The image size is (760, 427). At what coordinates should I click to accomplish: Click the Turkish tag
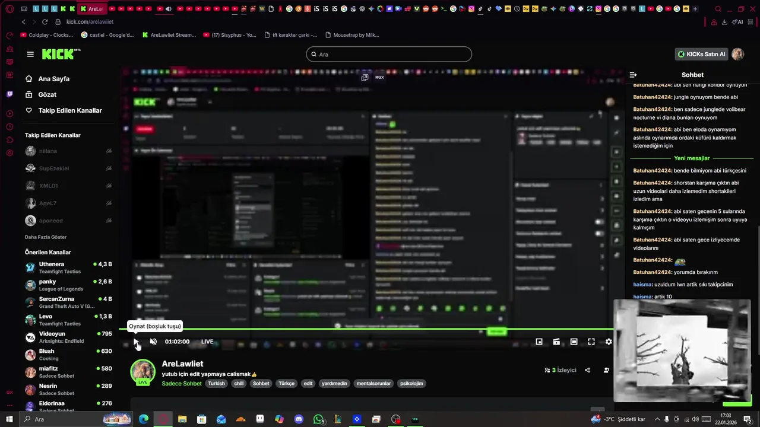tap(216, 384)
